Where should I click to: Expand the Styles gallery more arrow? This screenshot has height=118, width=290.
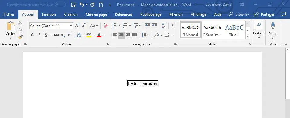click(x=248, y=36)
